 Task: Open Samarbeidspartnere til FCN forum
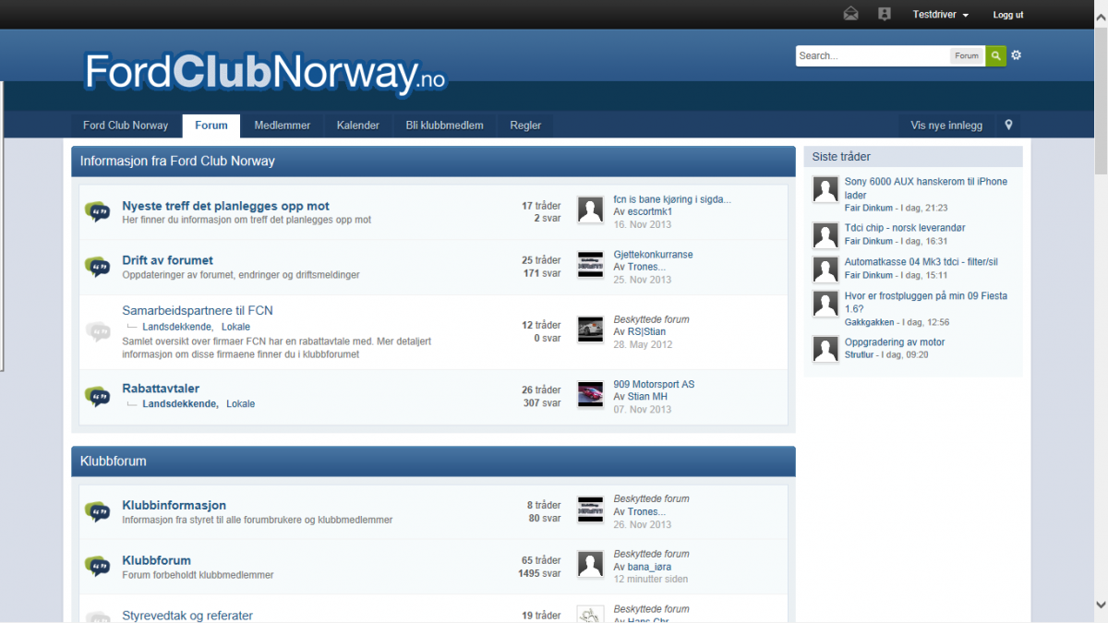[x=198, y=310]
